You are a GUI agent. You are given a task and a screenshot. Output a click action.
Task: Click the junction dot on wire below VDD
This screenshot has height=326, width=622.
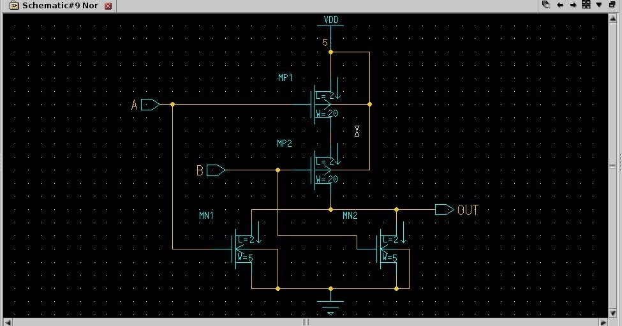(330, 52)
